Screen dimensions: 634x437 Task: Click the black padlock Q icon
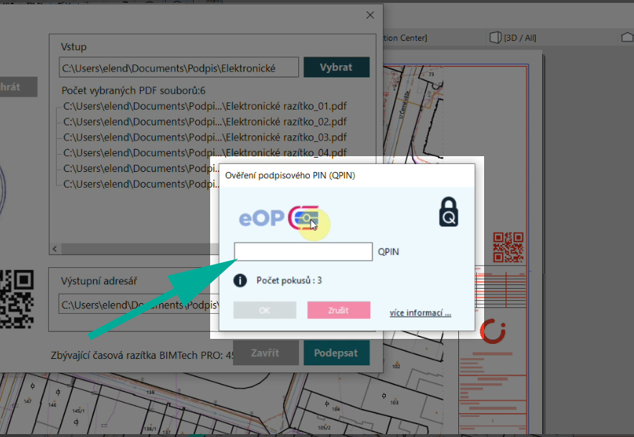448,212
